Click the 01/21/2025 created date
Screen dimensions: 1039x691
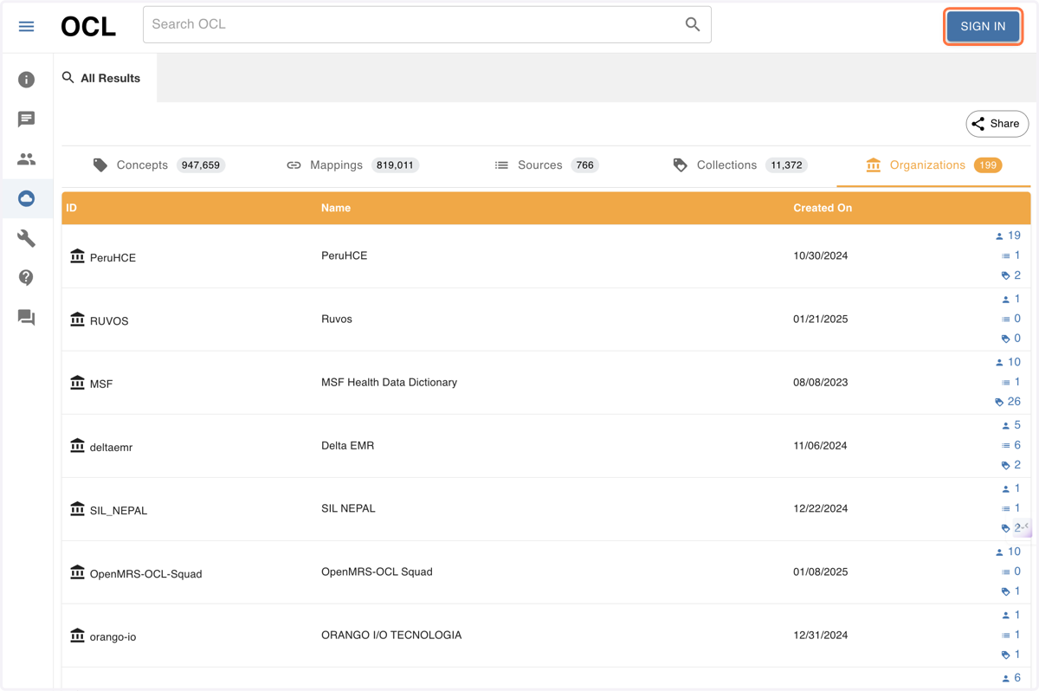pos(820,319)
